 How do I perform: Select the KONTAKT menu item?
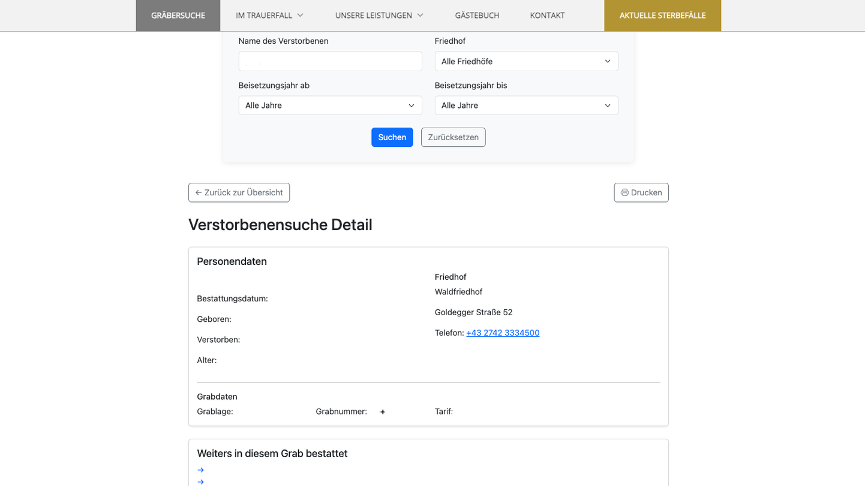(546, 15)
